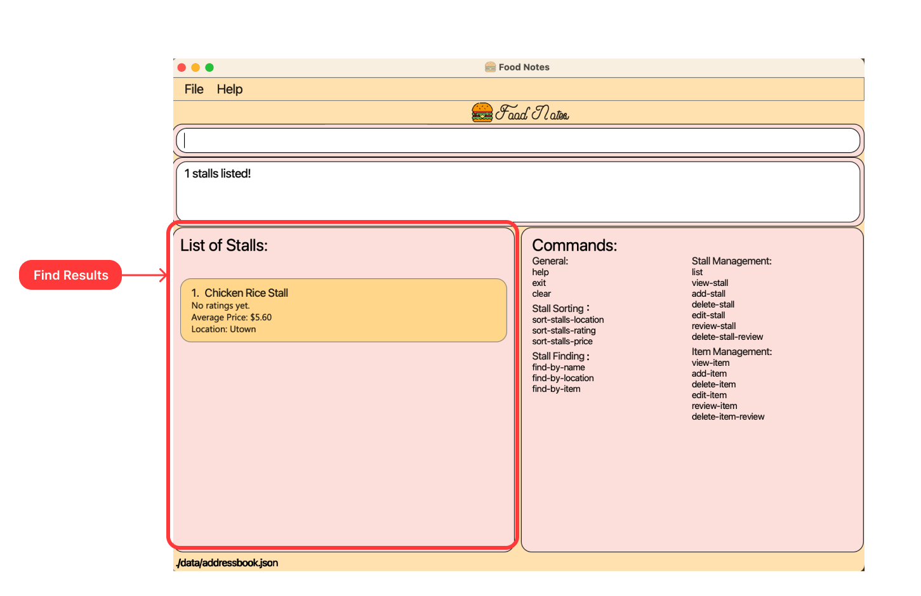The image size is (921, 596).
Task: Click the 'Stall Management:' section label
Action: (x=732, y=261)
